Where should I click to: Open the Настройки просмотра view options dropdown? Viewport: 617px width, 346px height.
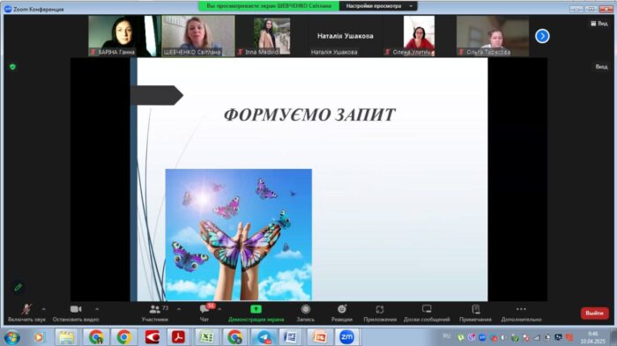click(x=378, y=6)
